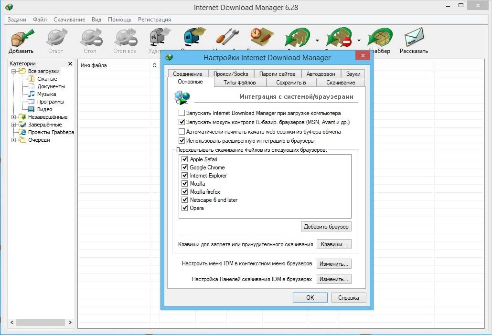492x335 pixels.
Task: Close the Настройки dialog with red X
Action: pos(363,55)
